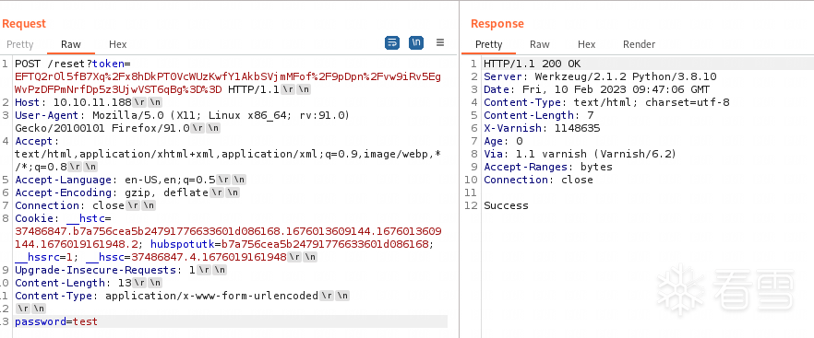Screen dimensions: 814x338
Task: Click the Response panel heading
Action: [497, 24]
